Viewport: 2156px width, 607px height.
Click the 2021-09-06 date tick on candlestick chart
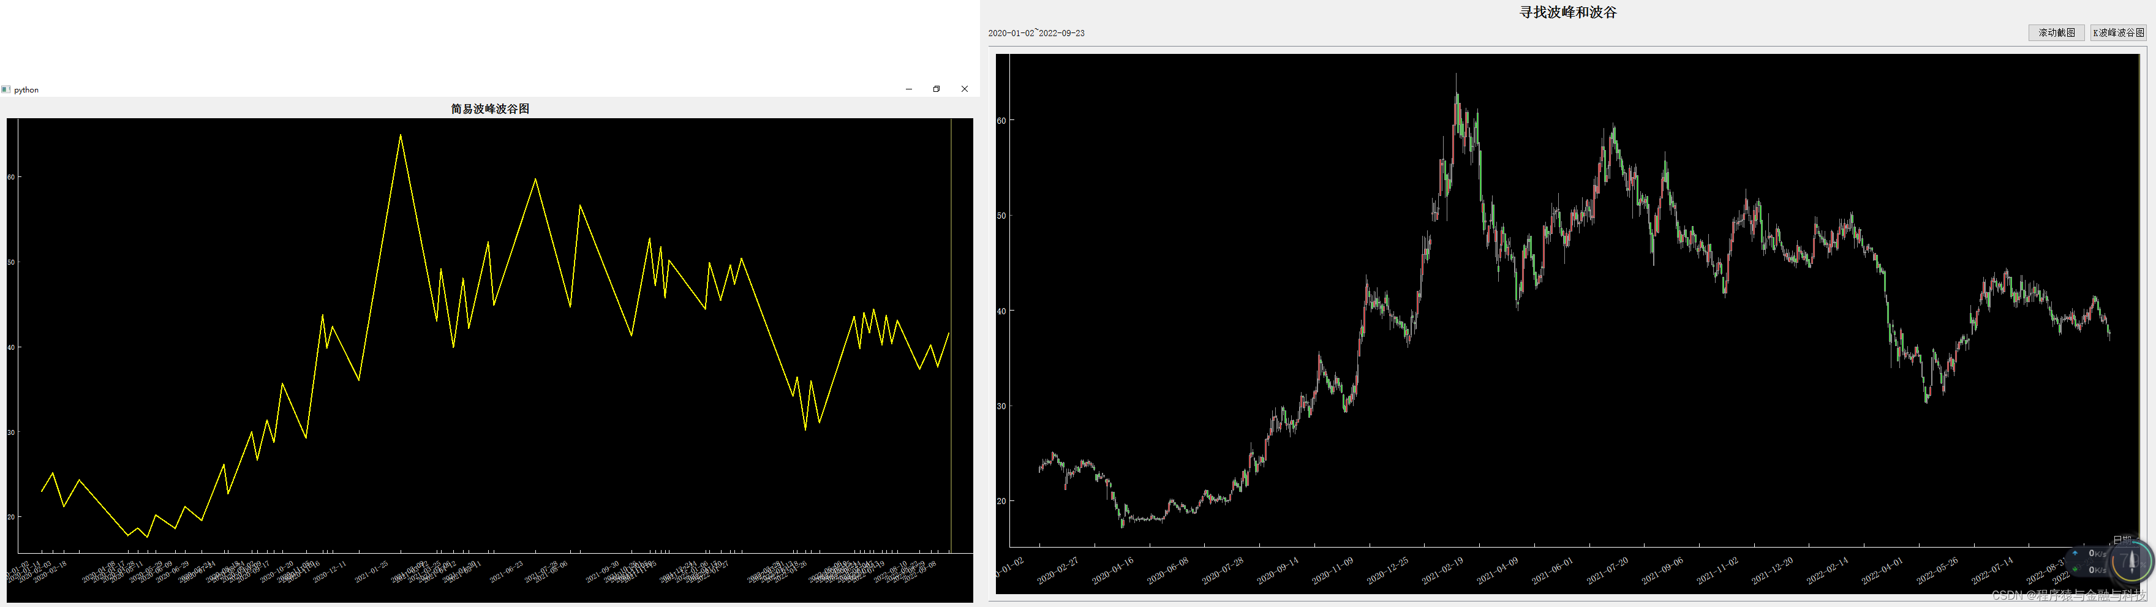point(1662,570)
